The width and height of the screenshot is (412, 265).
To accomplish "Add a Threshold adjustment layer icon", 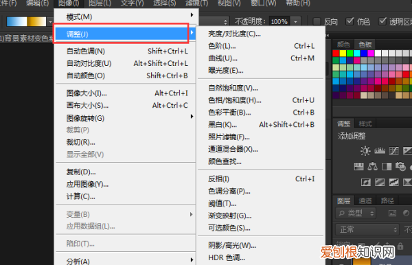I will click(393, 182).
